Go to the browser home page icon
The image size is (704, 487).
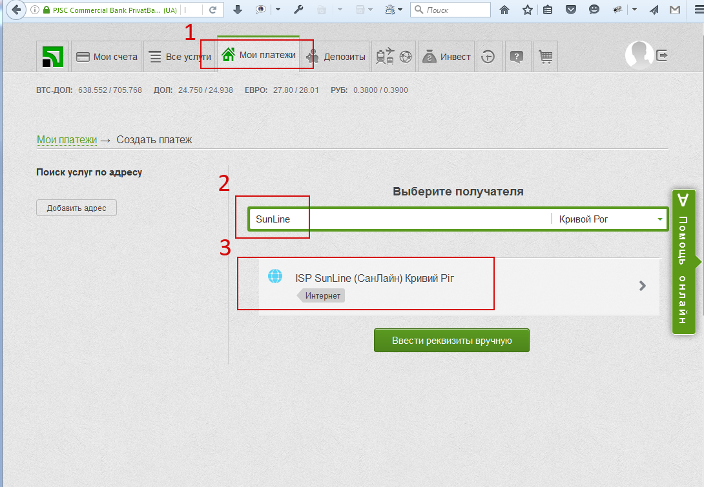coord(504,10)
